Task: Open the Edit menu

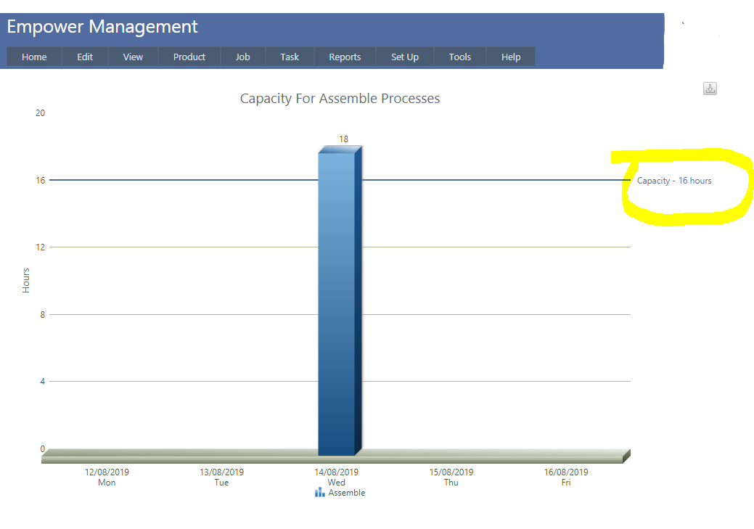Action: click(x=85, y=57)
